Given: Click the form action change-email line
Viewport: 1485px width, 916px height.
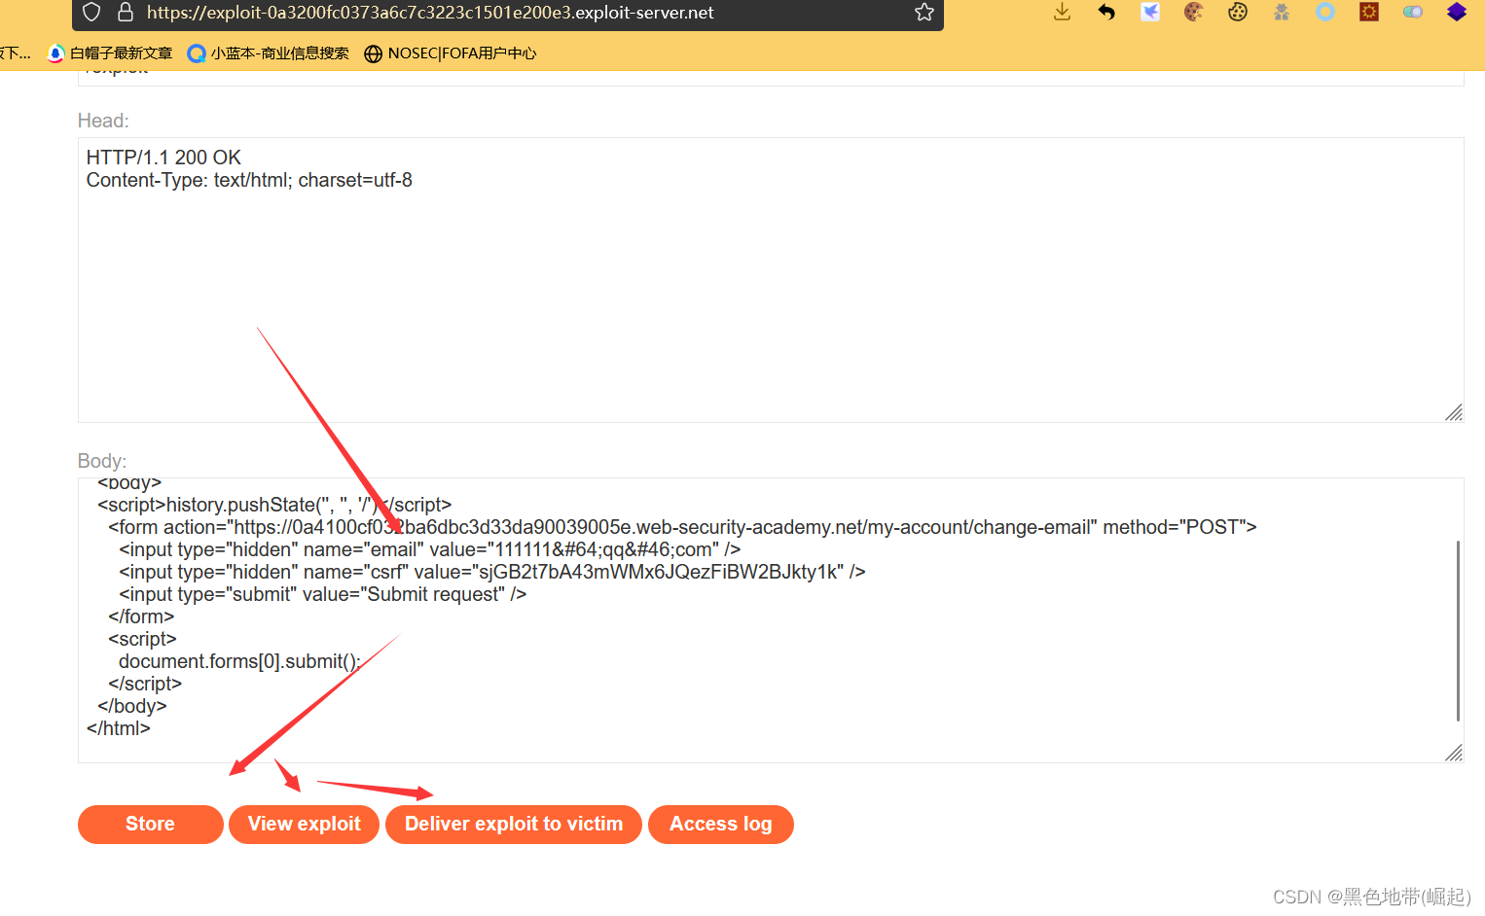Looking at the screenshot, I should [682, 527].
